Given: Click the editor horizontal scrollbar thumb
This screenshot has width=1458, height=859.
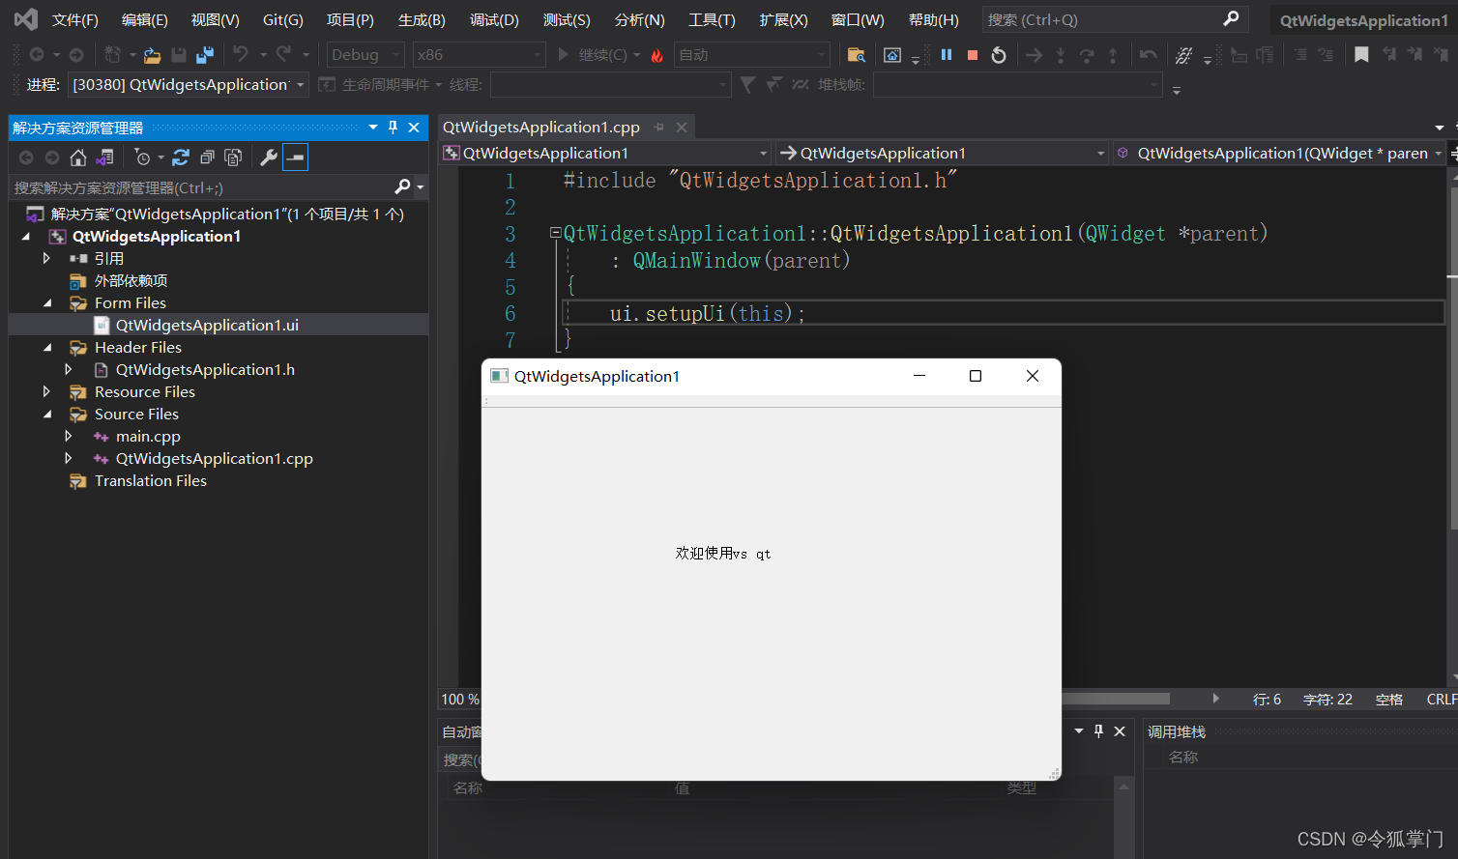Looking at the screenshot, I should [1116, 699].
